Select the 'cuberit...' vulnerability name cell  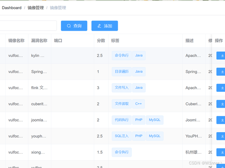click(x=39, y=104)
